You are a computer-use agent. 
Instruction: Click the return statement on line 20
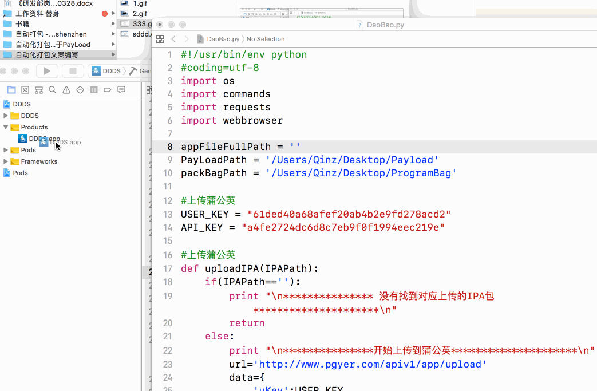247,323
